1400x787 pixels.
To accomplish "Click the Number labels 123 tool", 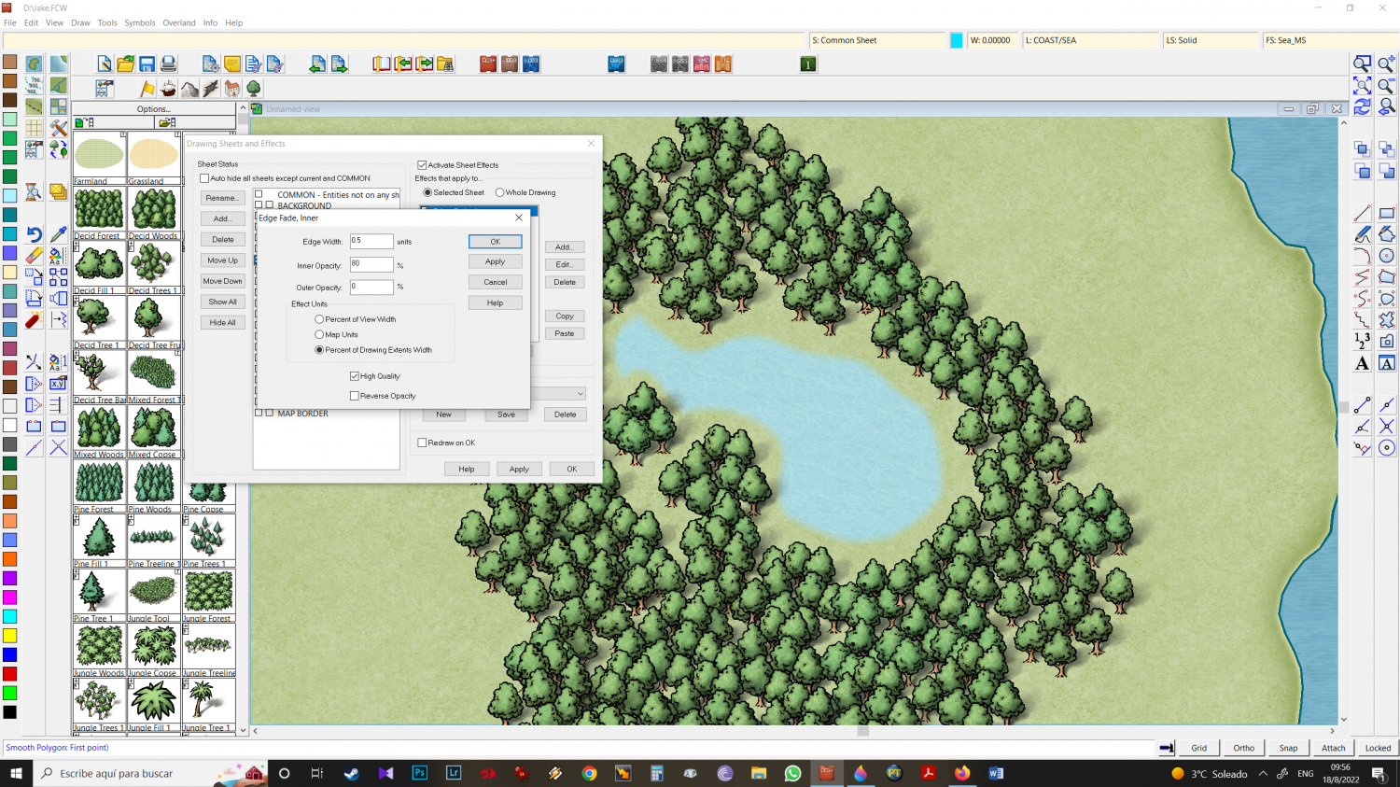I will 1363,341.
